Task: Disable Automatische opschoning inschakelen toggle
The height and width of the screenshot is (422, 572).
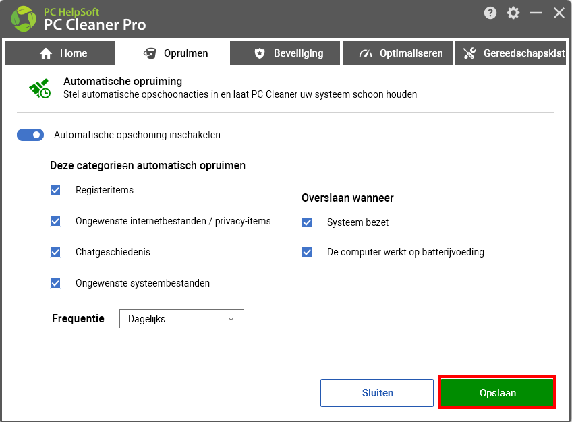Action: 30,135
